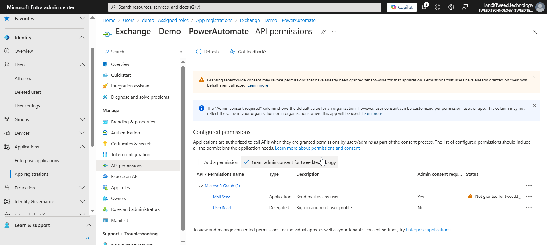Screen dimensions: 547x245
Task: Focus the top resource search bar
Action: 245,7
